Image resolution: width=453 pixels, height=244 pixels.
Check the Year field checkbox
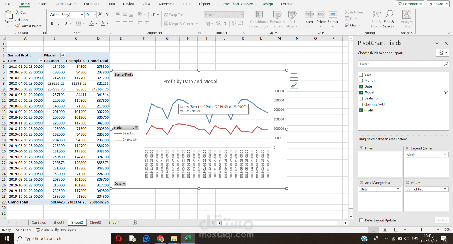361,75
